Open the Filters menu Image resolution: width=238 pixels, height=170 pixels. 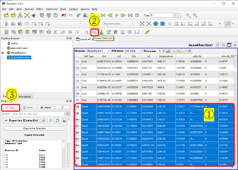pos(40,9)
